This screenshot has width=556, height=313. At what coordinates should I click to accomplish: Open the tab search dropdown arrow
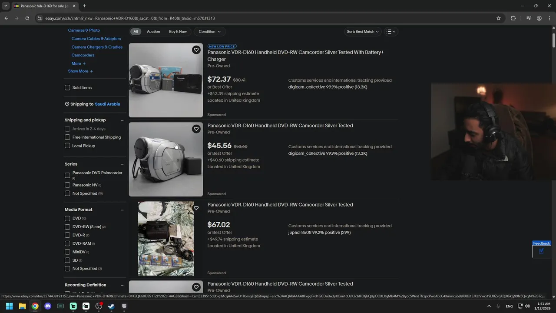(x=6, y=6)
